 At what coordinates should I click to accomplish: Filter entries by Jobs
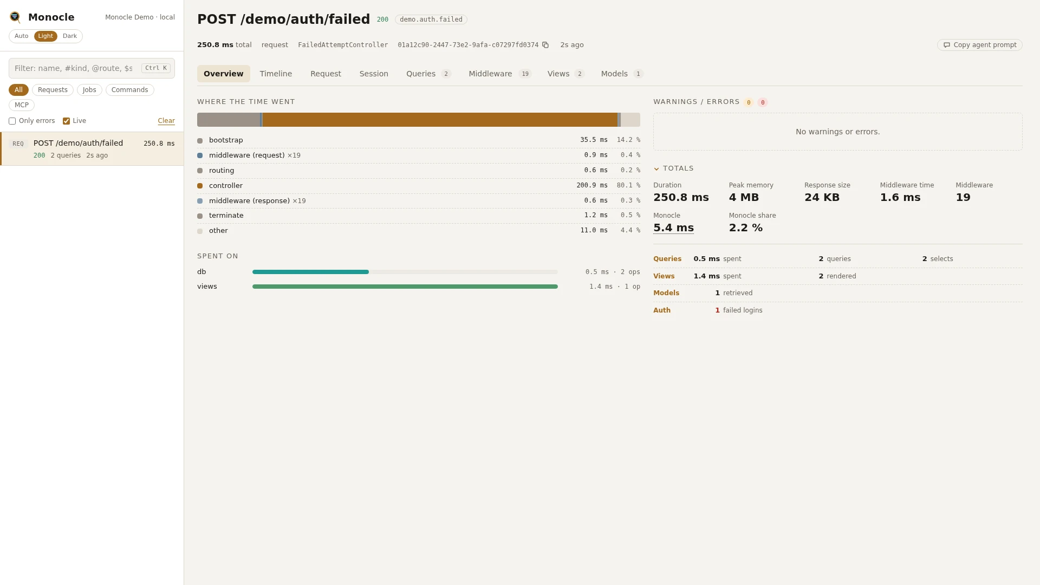tap(89, 90)
